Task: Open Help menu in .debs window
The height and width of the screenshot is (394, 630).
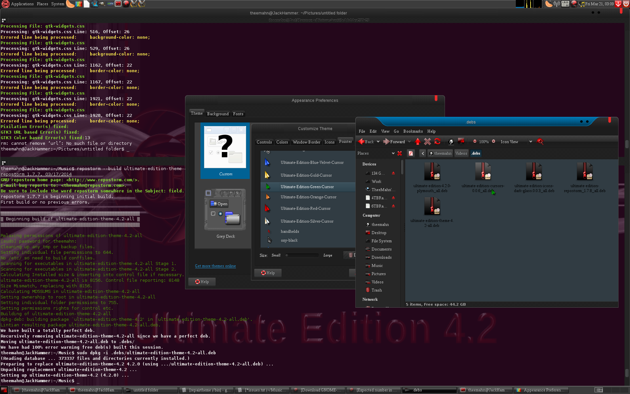Action: pyautogui.click(x=431, y=131)
